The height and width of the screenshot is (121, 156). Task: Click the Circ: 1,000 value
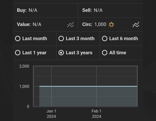pos(94,24)
